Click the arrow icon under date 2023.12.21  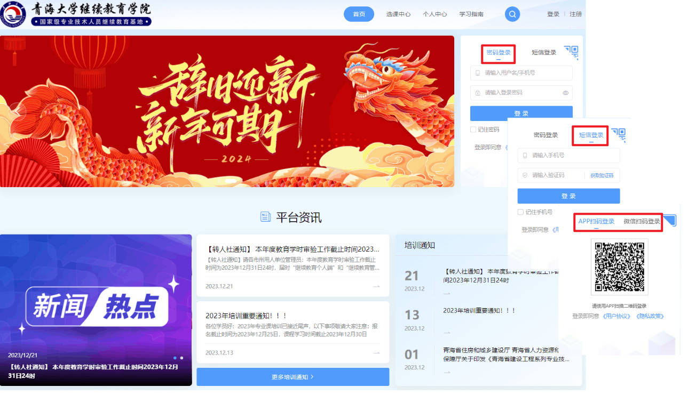(x=376, y=286)
